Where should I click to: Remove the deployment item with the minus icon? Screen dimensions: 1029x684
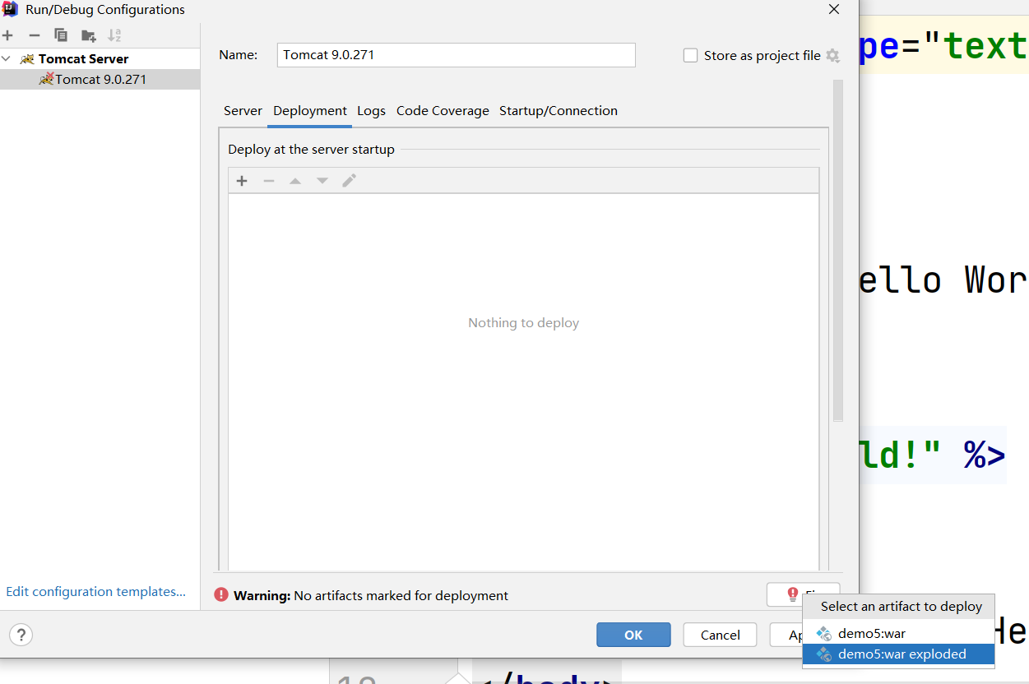268,181
